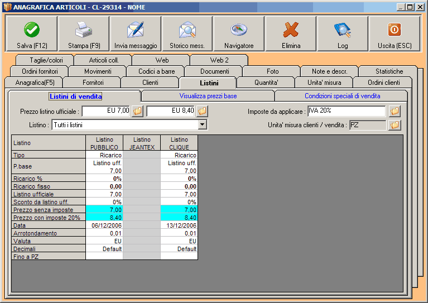Image resolution: width=428 pixels, height=303 pixels.
Task: Click the Stampa (F9) printer button
Action: click(84, 33)
